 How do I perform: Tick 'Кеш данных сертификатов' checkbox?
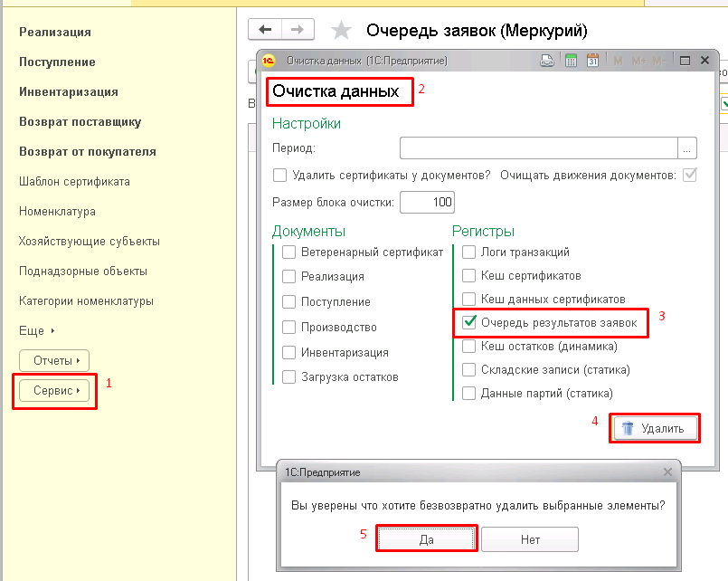tap(469, 299)
